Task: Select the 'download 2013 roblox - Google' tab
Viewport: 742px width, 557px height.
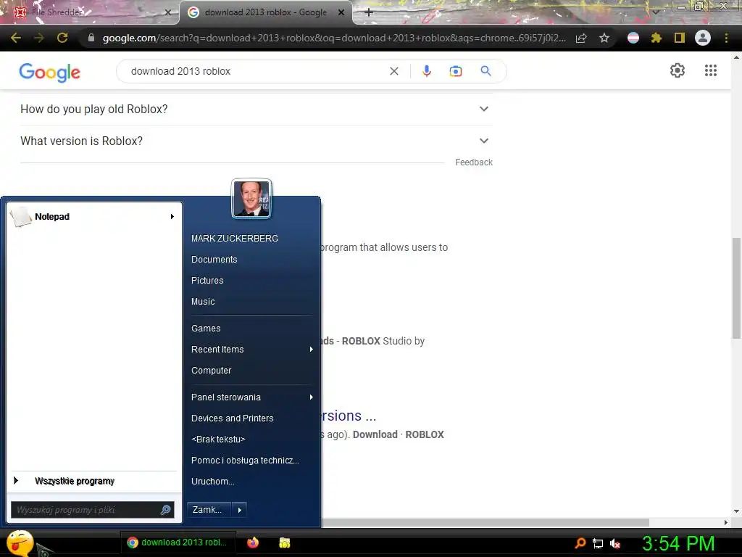Action: [x=265, y=12]
